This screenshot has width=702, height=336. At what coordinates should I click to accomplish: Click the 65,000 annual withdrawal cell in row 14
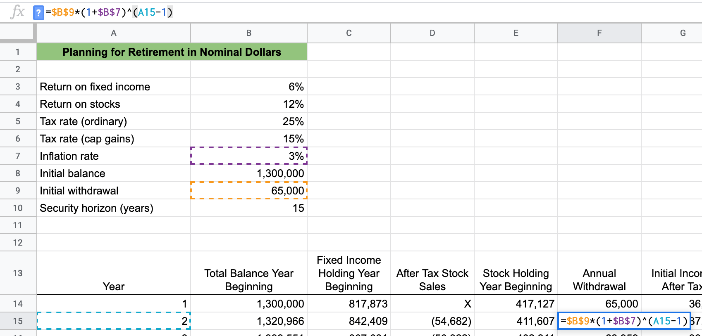pos(599,304)
